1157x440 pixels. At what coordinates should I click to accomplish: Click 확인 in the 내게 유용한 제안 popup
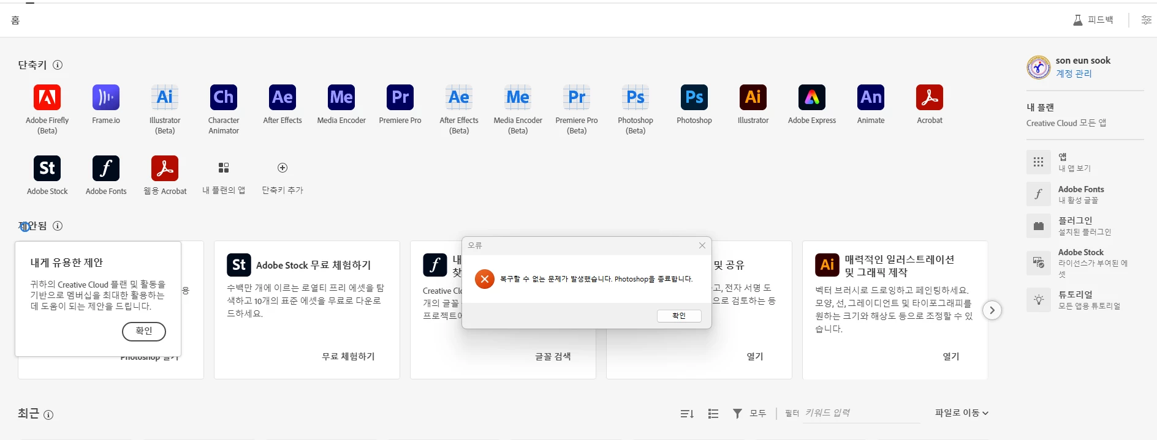point(144,331)
